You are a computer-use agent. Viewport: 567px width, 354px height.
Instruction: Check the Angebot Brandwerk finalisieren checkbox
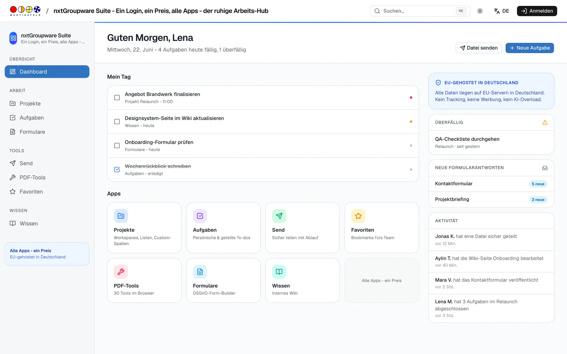pos(117,98)
